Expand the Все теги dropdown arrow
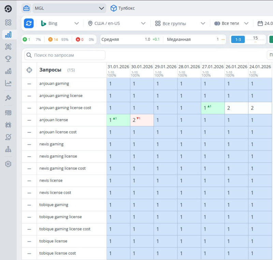The image size is (273, 260). (x=246, y=23)
